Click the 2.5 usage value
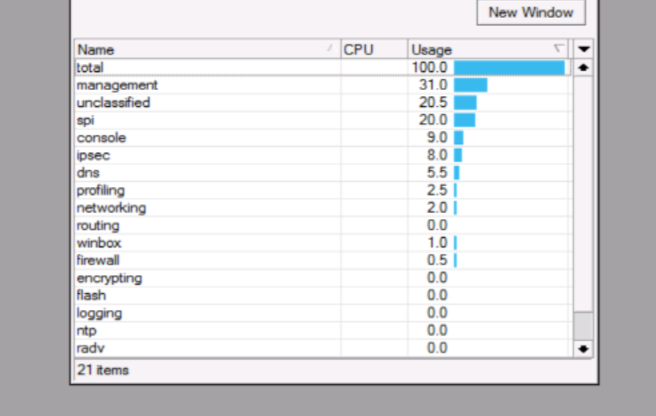Screen dimensions: 656x416 (x=437, y=190)
